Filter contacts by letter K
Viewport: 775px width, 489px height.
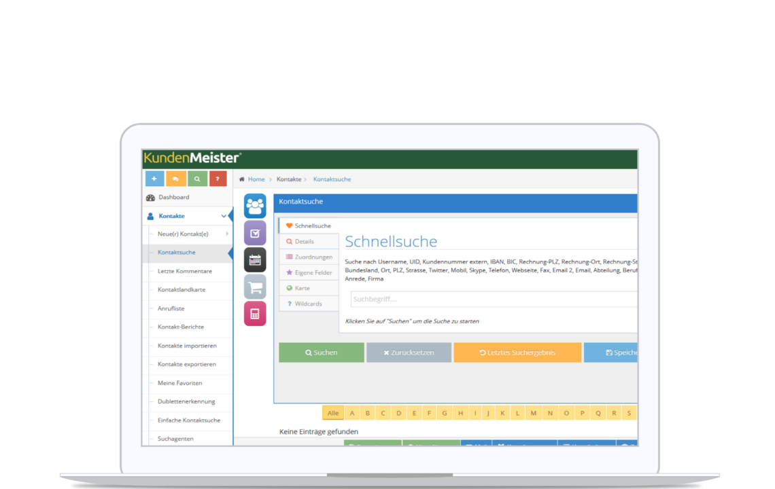click(x=502, y=413)
